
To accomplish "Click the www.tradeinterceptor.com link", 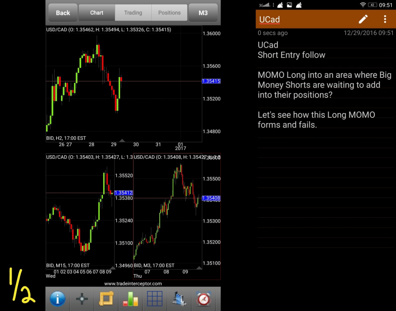I will point(133,283).
